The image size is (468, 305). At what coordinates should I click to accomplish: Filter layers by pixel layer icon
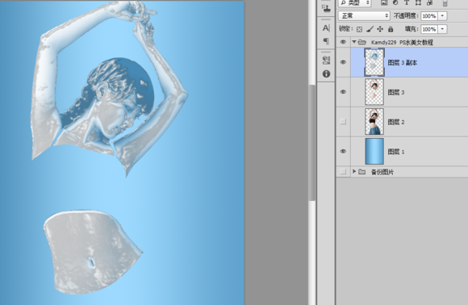click(x=384, y=2)
